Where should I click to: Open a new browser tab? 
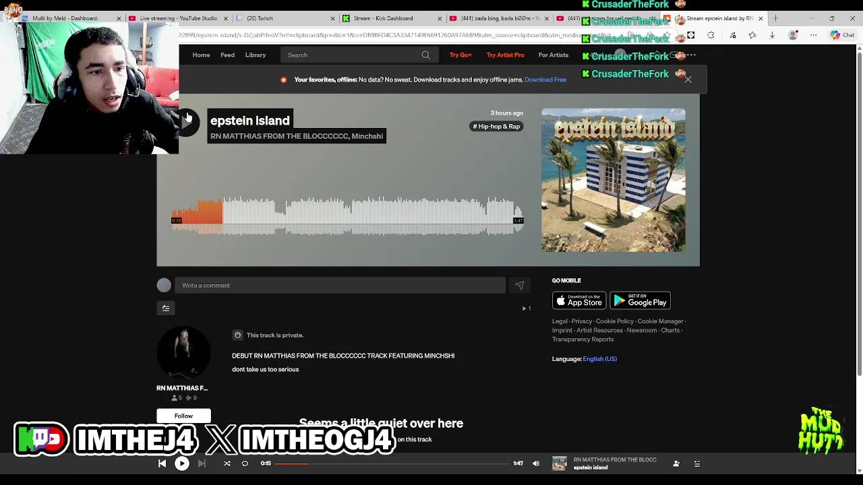coord(775,18)
